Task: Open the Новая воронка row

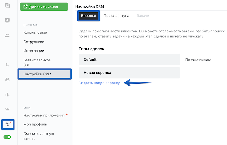Action: (x=130, y=73)
